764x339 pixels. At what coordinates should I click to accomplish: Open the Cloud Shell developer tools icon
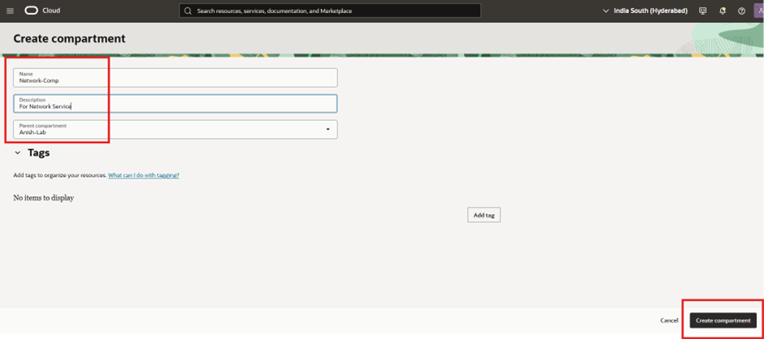coord(702,11)
